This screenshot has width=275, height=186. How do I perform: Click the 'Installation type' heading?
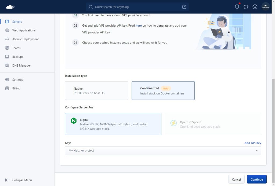pyautogui.click(x=76, y=76)
